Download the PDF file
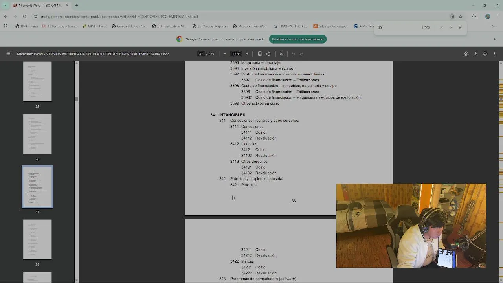This screenshot has width=503, height=283. pyautogui.click(x=475, y=54)
